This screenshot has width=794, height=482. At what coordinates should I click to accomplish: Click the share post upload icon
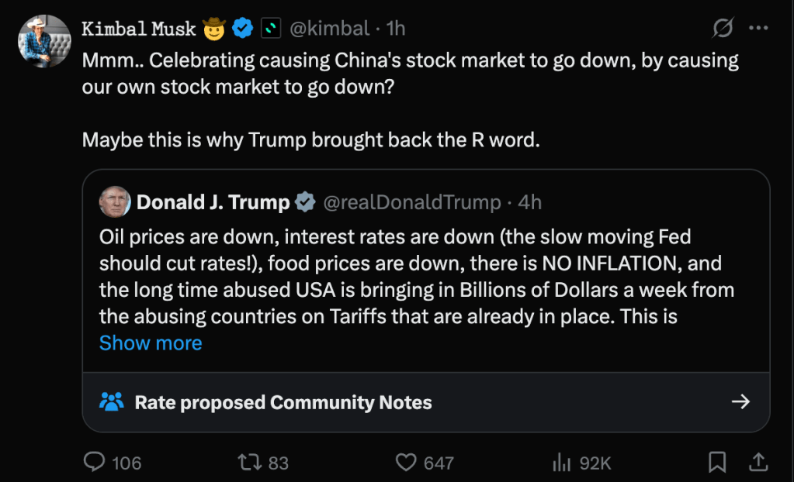757,463
